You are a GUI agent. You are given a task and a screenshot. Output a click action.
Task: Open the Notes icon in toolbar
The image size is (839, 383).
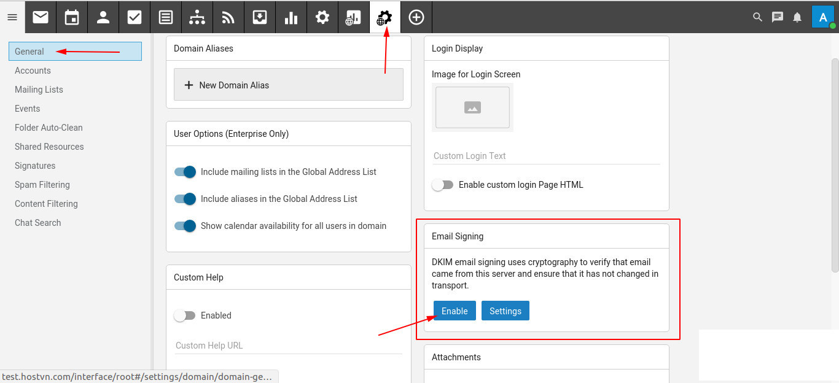click(166, 17)
